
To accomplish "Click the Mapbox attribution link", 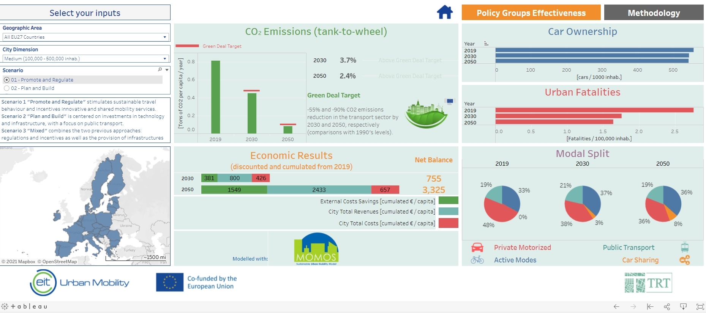I will (26, 262).
